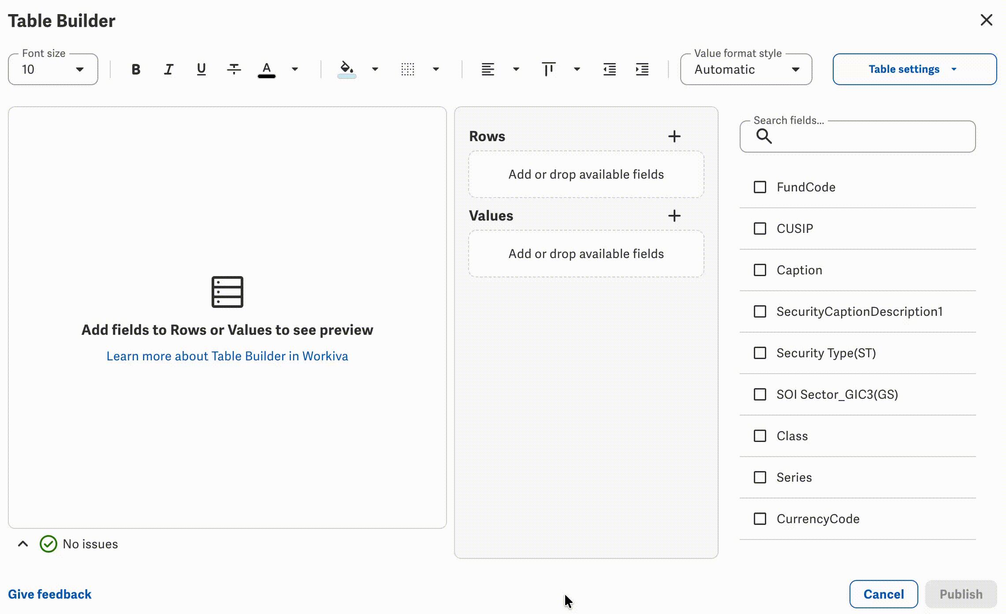The height and width of the screenshot is (614, 1006).
Task: Click the No issues checkmark icon
Action: (48, 544)
